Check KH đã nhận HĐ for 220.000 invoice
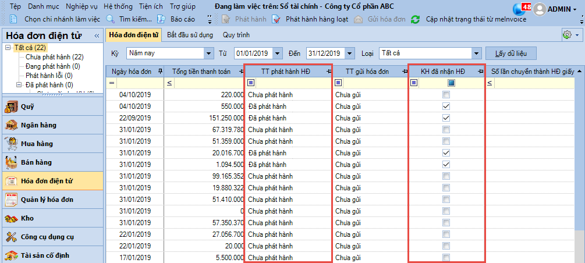This screenshot has width=585, height=263. pos(446,95)
